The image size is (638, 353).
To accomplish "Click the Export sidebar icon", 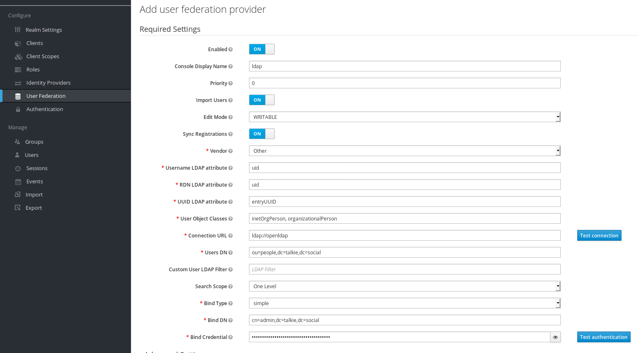I will (x=17, y=208).
